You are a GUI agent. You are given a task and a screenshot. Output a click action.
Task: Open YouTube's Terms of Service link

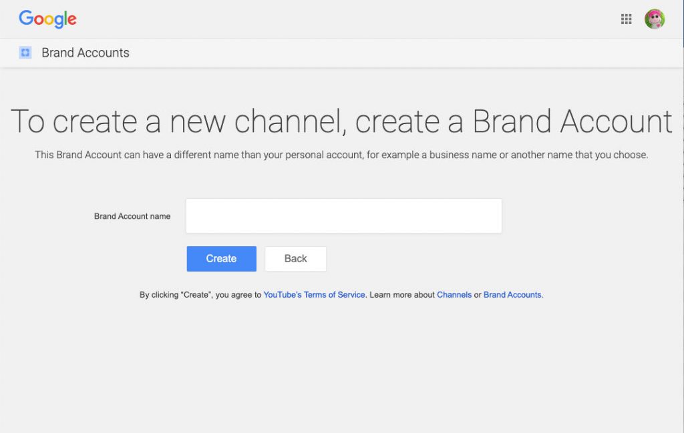(314, 295)
